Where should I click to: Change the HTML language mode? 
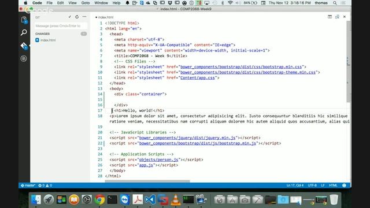pos(333,185)
